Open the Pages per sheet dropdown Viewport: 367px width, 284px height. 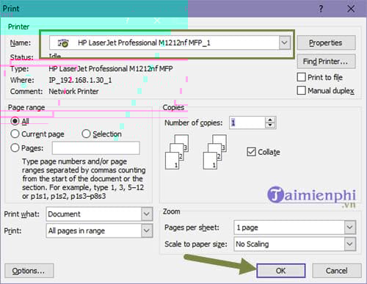[x=350, y=227]
